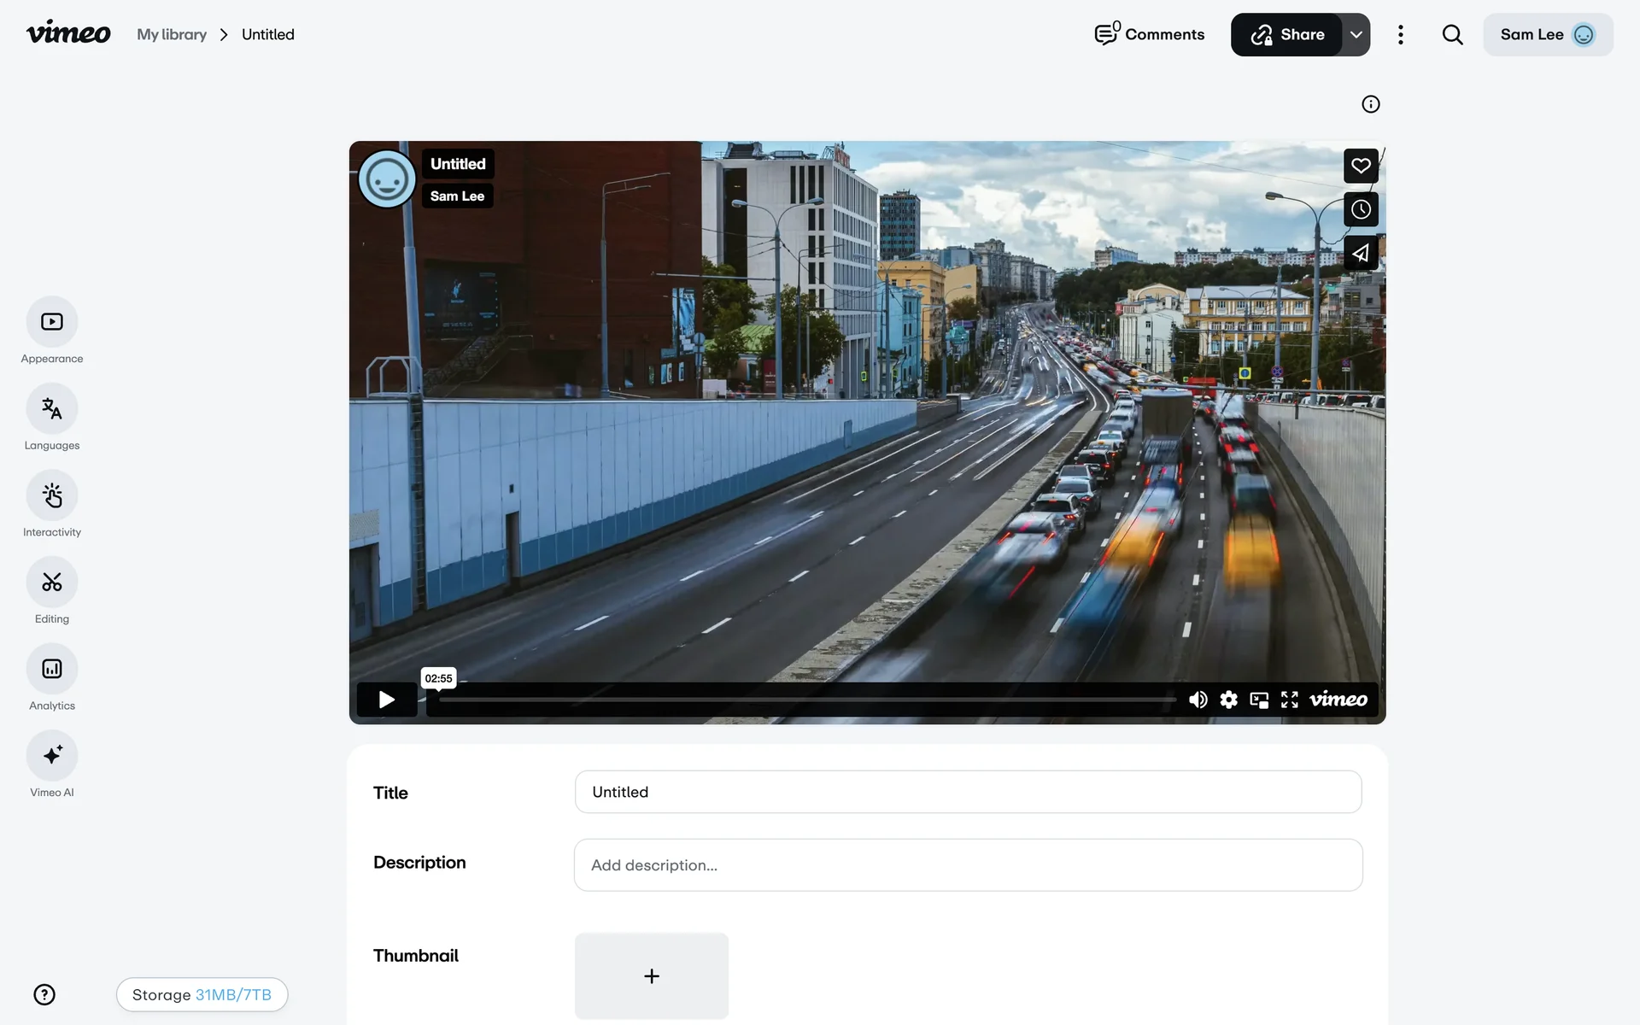Image resolution: width=1640 pixels, height=1025 pixels.
Task: Open Vimeo AI sparkle tool
Action: [52, 756]
